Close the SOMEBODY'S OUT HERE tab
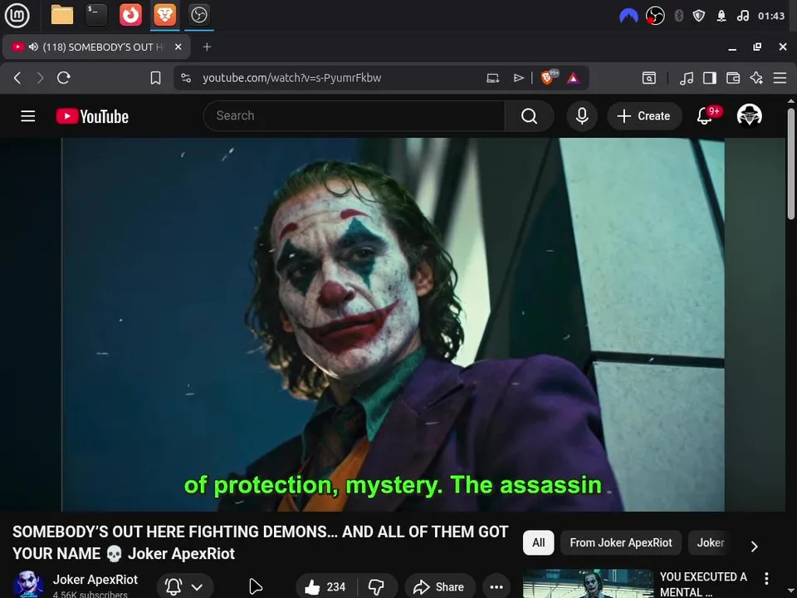Screen dimensions: 797x598 [x=178, y=47]
